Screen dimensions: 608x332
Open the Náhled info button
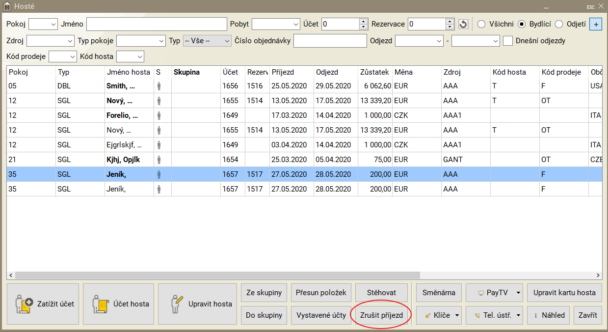(x=549, y=315)
